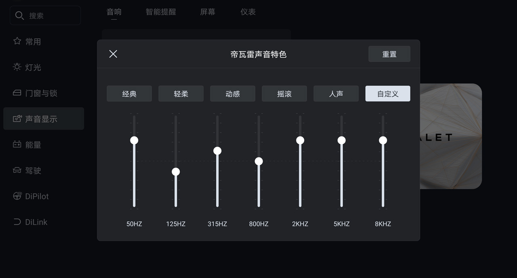Screen dimensions: 517x278
Task: Switch to the 仪表 tab
Action: point(248,12)
